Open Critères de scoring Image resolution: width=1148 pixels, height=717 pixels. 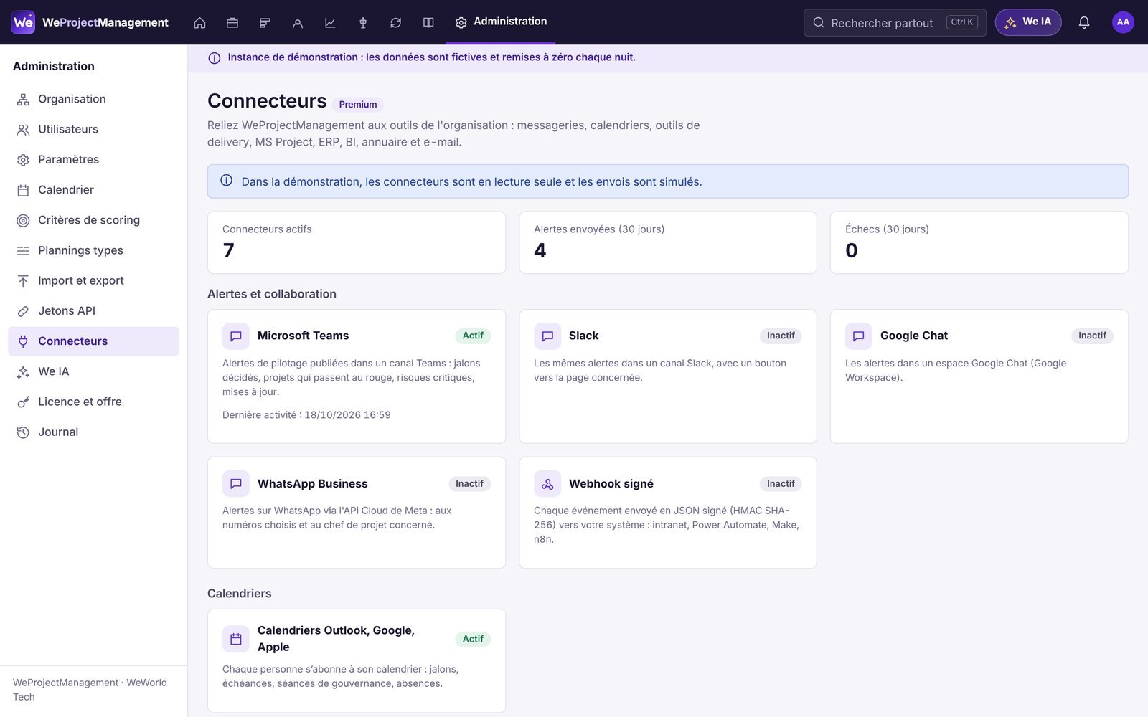[x=93, y=220]
